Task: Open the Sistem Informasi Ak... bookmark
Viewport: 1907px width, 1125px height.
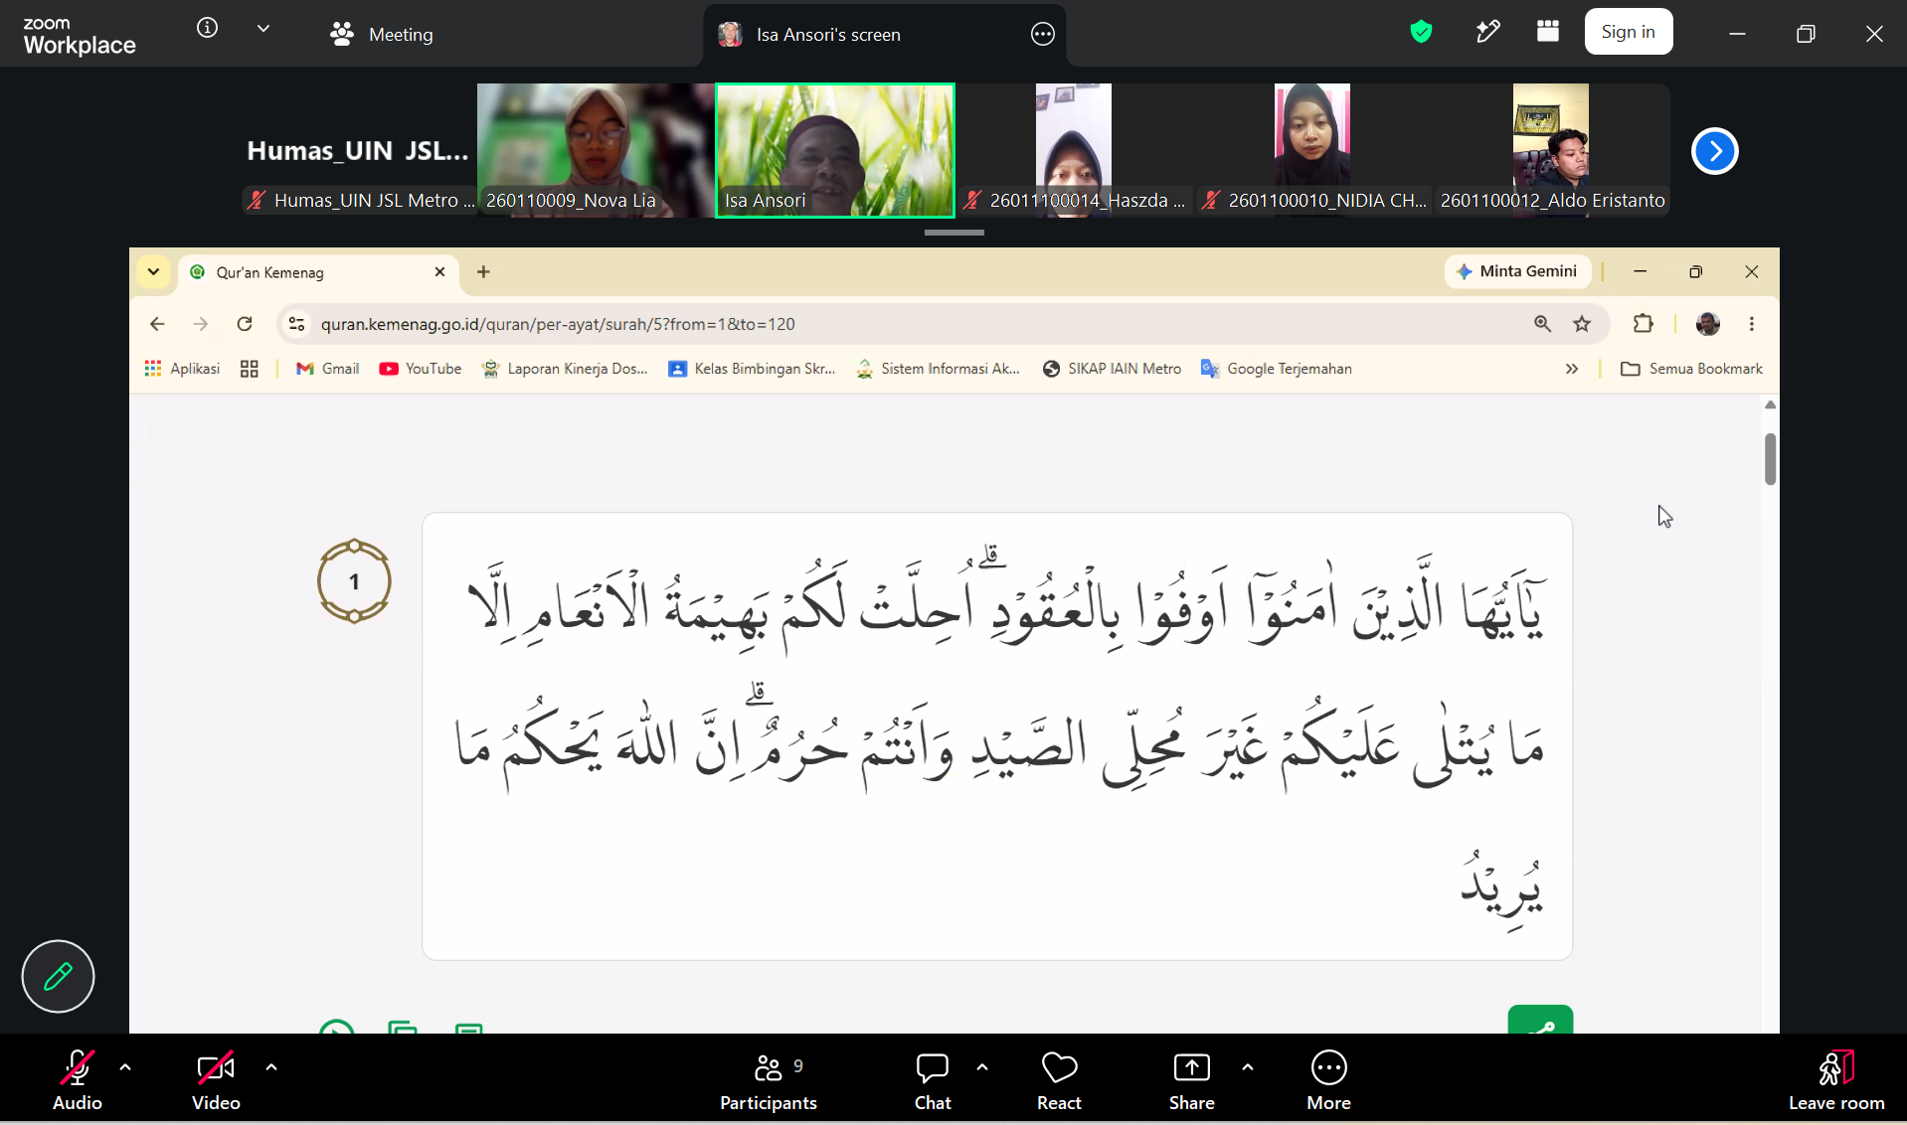Action: click(939, 369)
